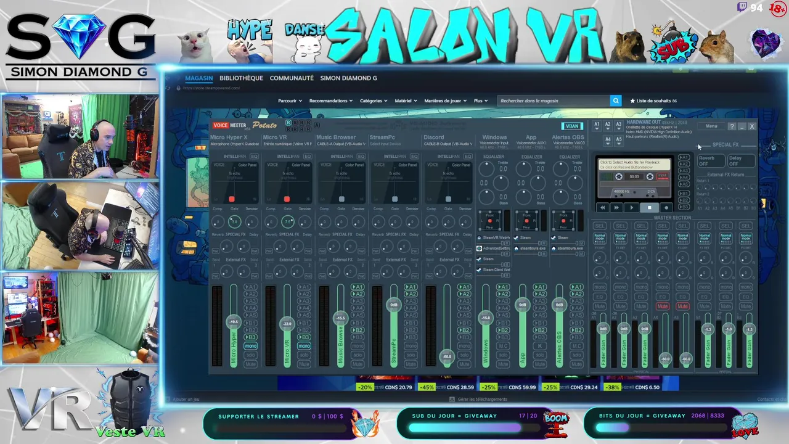The width and height of the screenshot is (789, 444).
Task: Click the first R restart indicator near Potato
Action: pyautogui.click(x=288, y=123)
